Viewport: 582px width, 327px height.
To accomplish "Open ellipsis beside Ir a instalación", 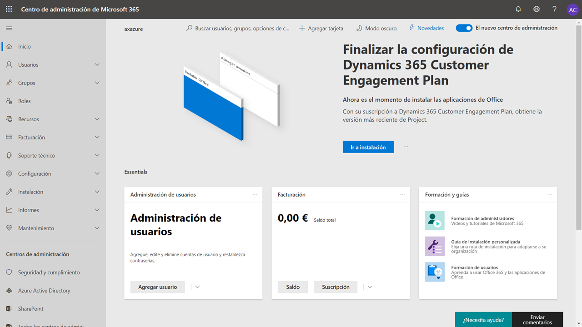I will [x=406, y=147].
